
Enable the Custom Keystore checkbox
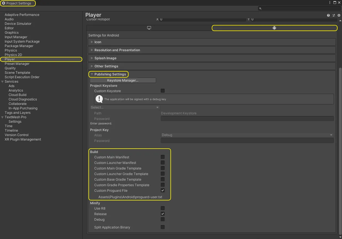tap(163, 91)
